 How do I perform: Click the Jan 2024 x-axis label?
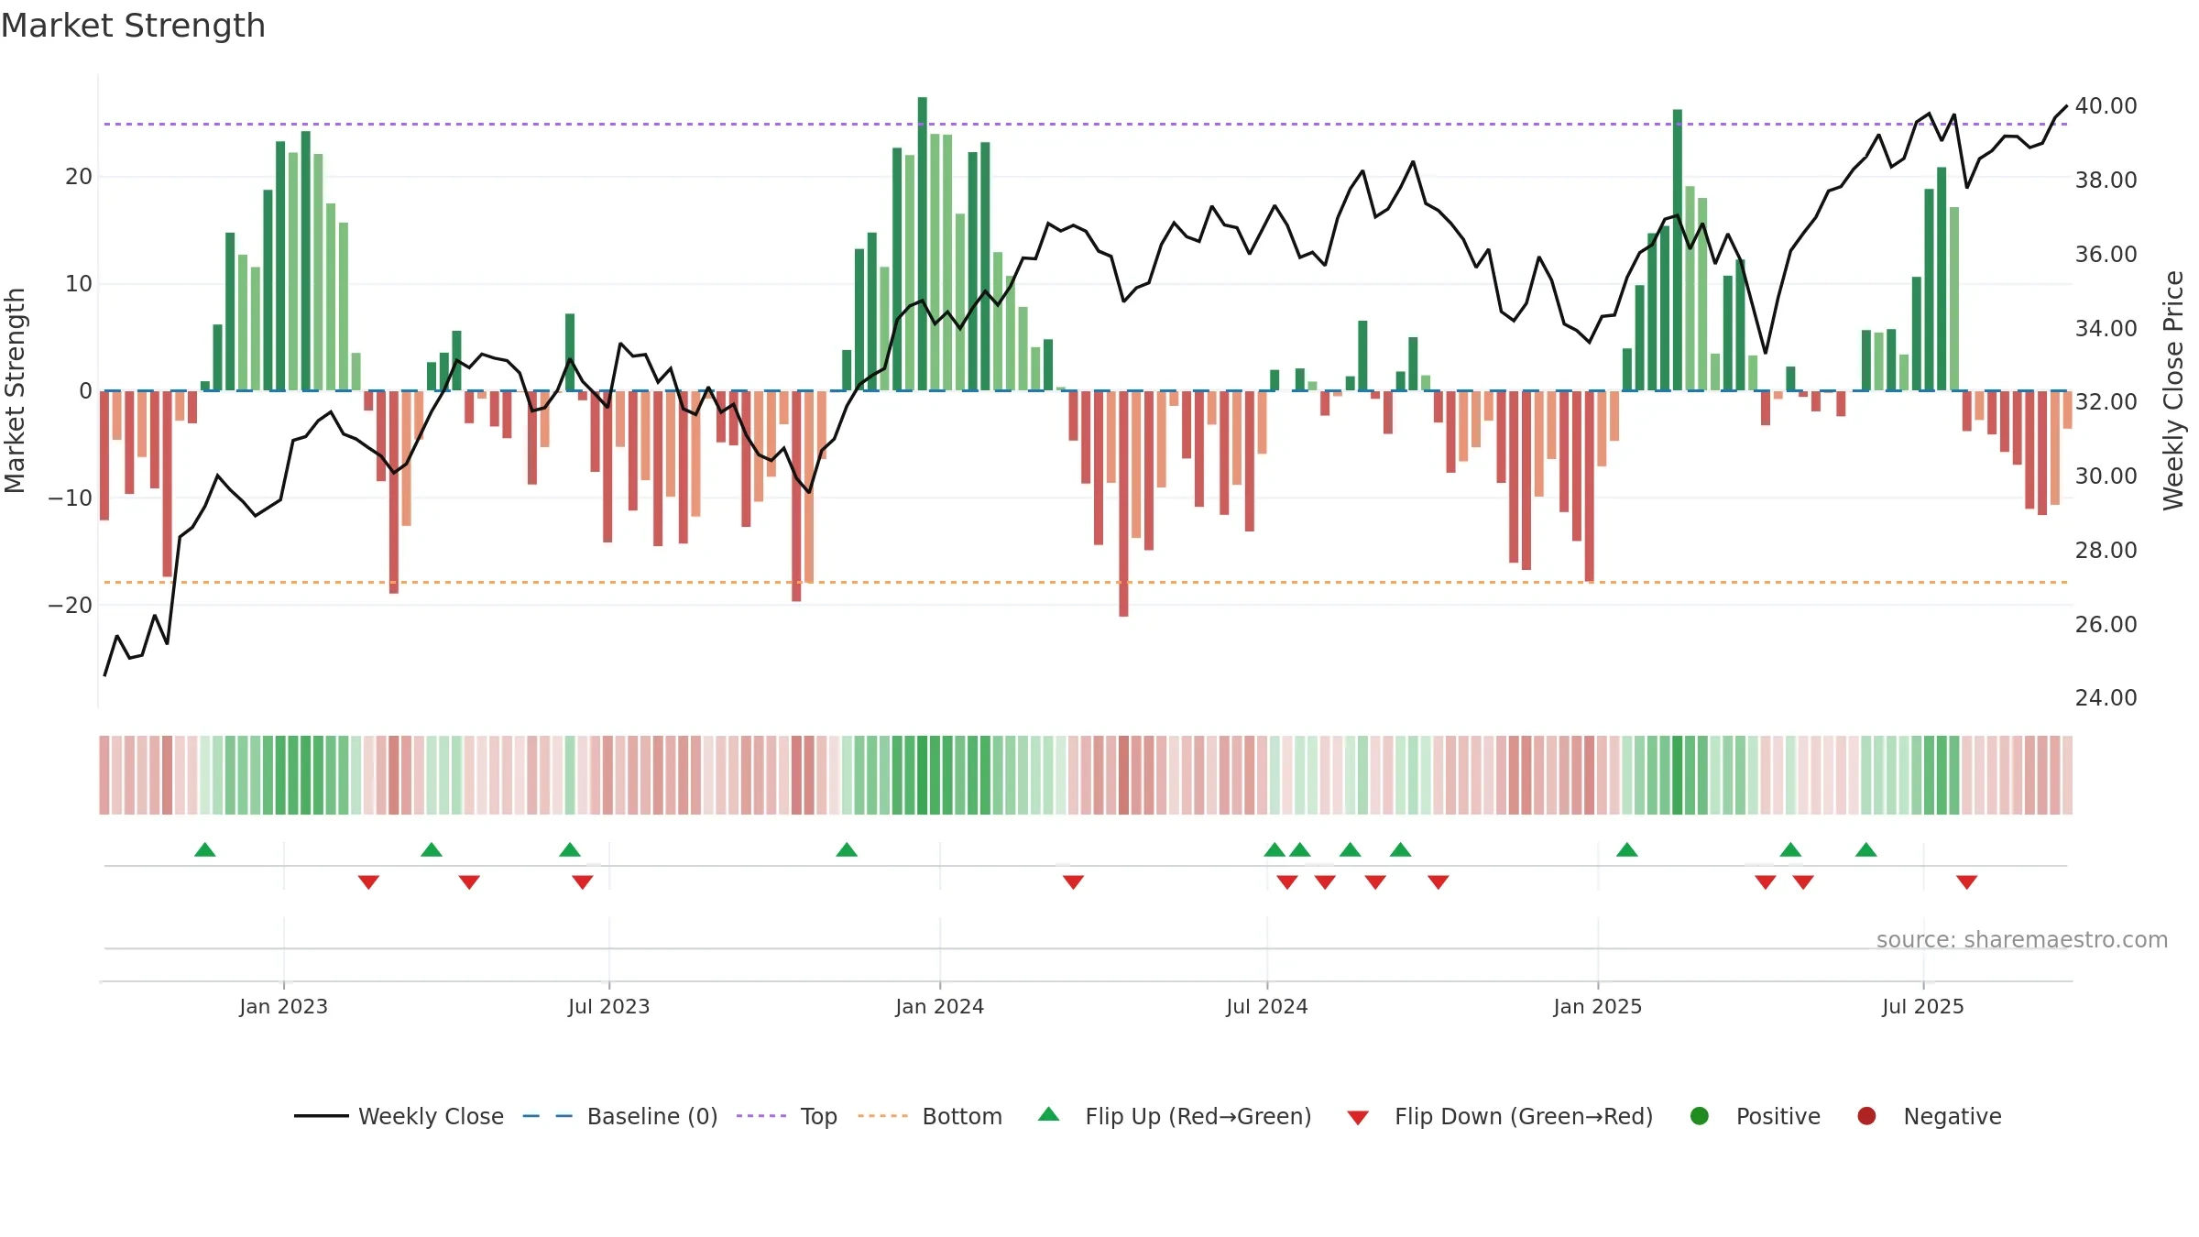939,1006
